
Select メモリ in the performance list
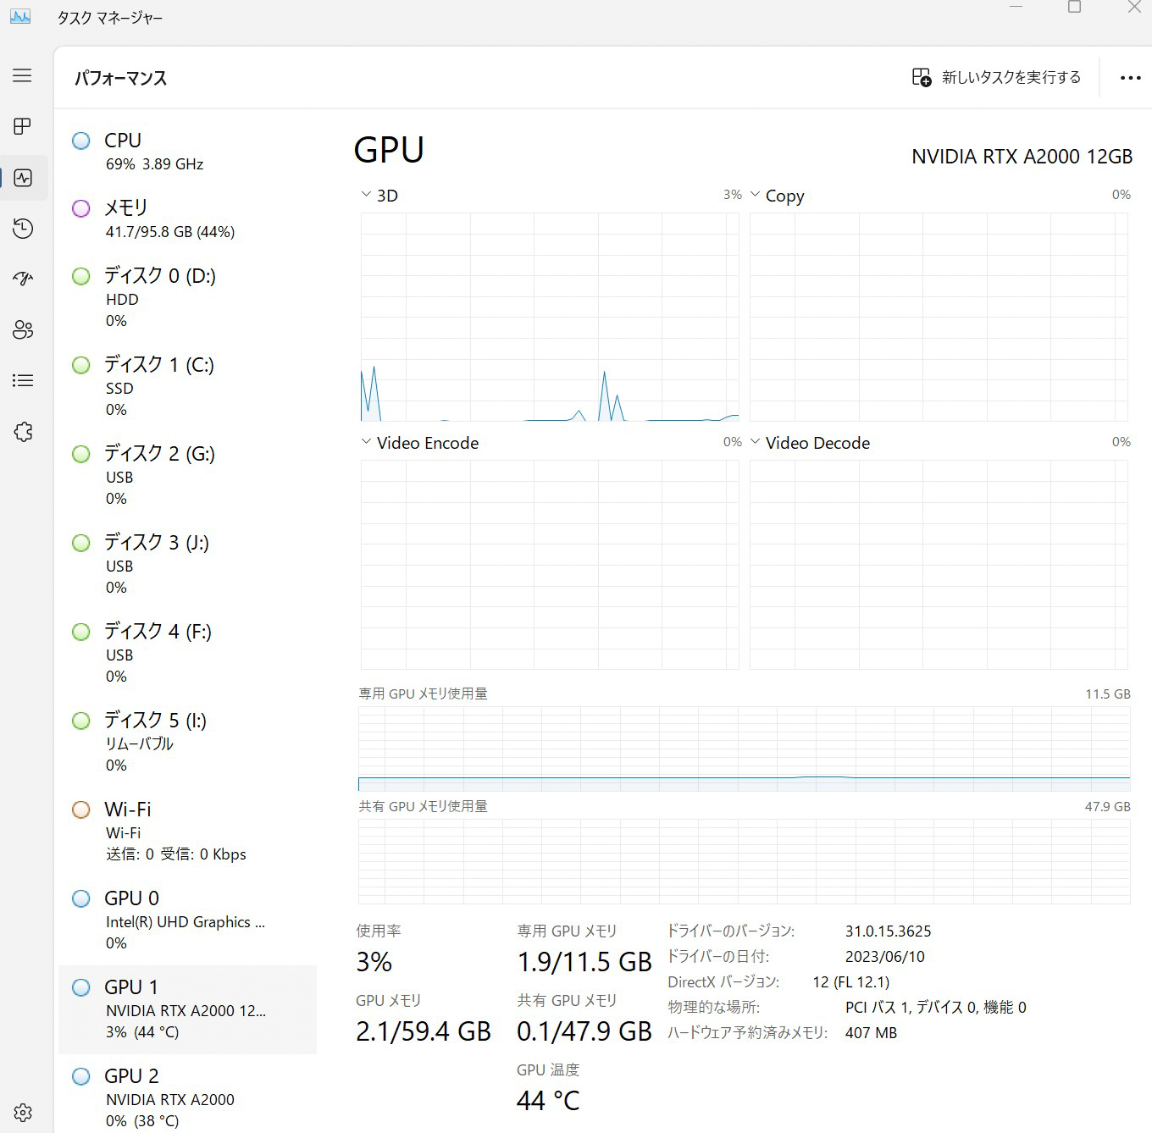tap(187, 219)
